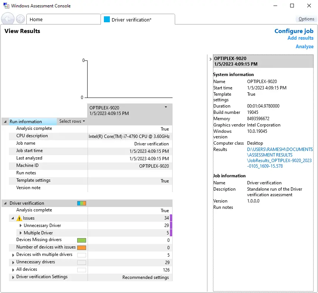Click the Windows version 10.0.19045 value
This screenshot has height=293, width=318.
[257, 131]
